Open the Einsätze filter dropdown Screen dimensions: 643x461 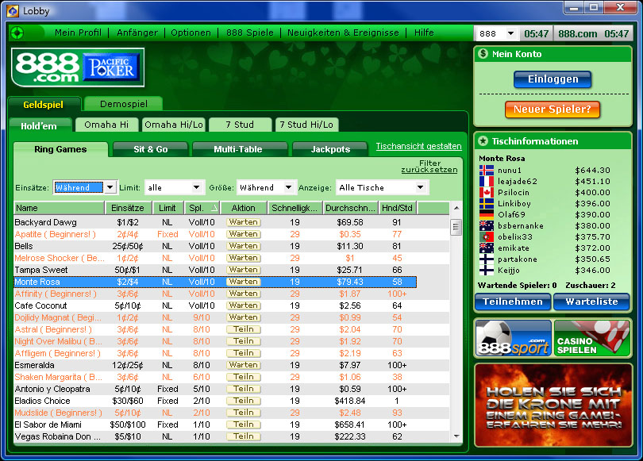[x=110, y=188]
